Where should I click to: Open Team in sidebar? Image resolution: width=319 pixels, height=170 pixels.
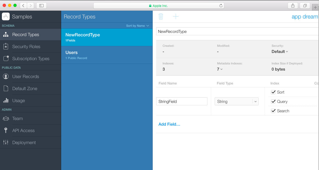pos(31,118)
